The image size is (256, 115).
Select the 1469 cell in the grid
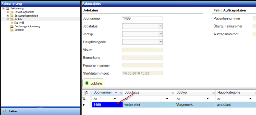pos(107,105)
